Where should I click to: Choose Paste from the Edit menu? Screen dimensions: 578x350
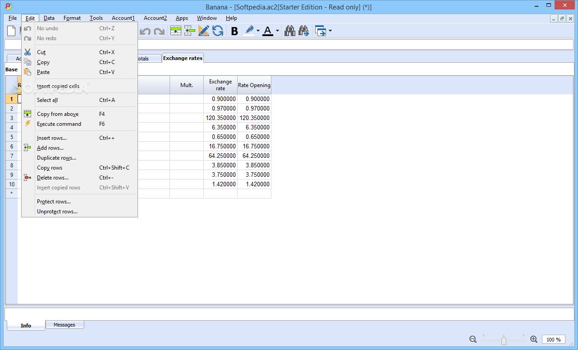coord(79,72)
